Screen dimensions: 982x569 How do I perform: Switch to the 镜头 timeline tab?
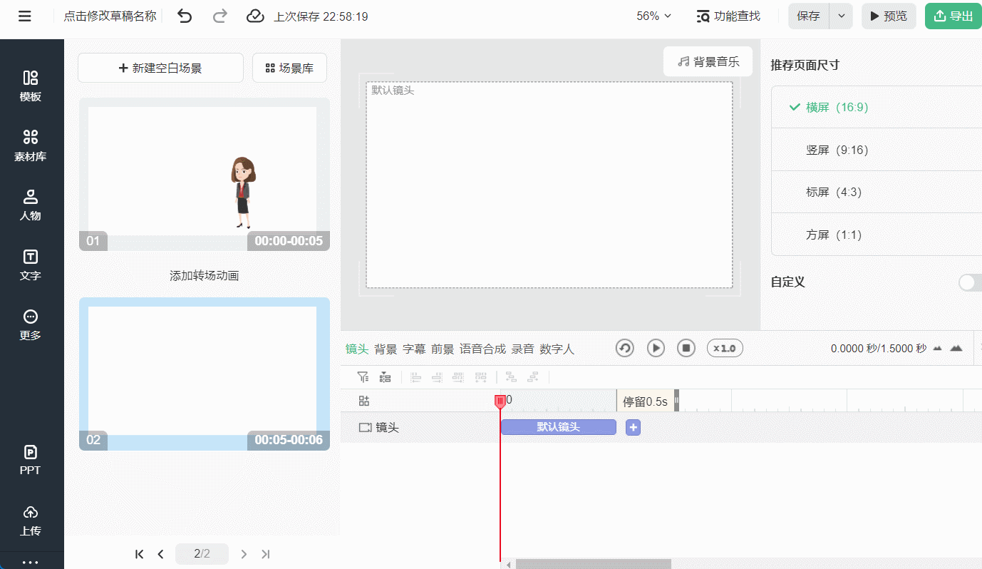pos(357,349)
